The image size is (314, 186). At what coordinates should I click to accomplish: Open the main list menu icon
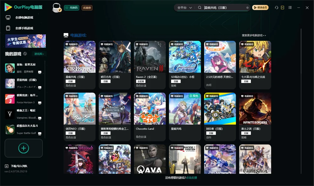(x=290, y=8)
